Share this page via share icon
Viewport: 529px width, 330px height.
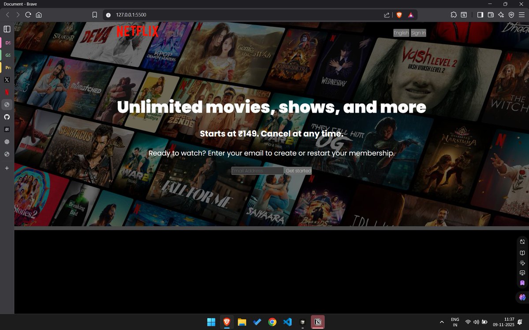(387, 15)
